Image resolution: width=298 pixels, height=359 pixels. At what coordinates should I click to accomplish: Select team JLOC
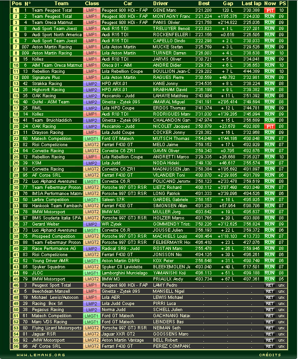37,273
